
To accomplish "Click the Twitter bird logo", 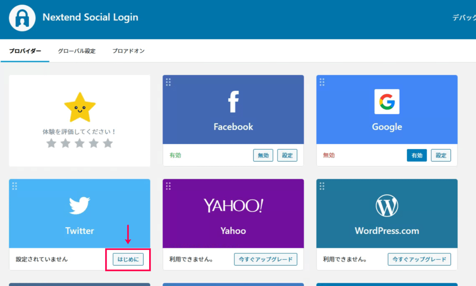I will coord(80,206).
